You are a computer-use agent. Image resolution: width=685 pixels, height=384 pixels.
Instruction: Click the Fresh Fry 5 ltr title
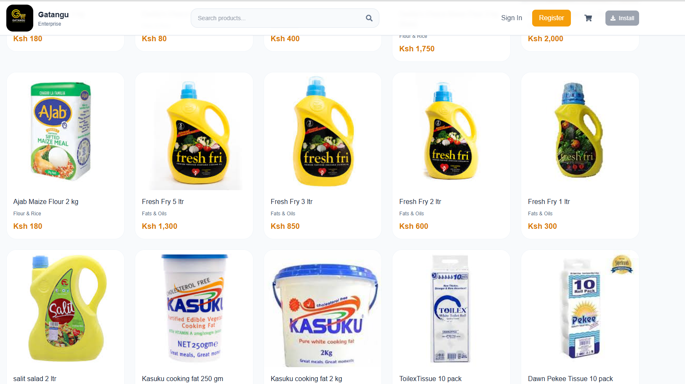(x=163, y=202)
